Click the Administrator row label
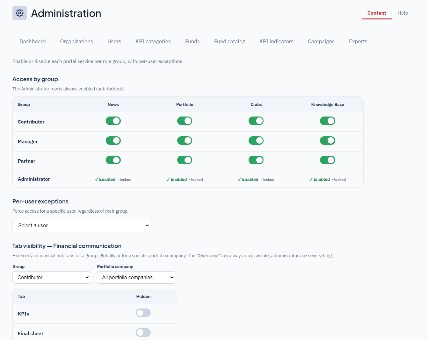The width and height of the screenshot is (428, 340). pyautogui.click(x=34, y=179)
